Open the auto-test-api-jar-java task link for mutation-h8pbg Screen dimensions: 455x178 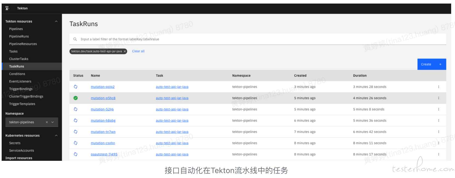[x=172, y=120]
